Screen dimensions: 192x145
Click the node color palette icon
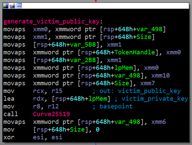[x=5, y=6]
